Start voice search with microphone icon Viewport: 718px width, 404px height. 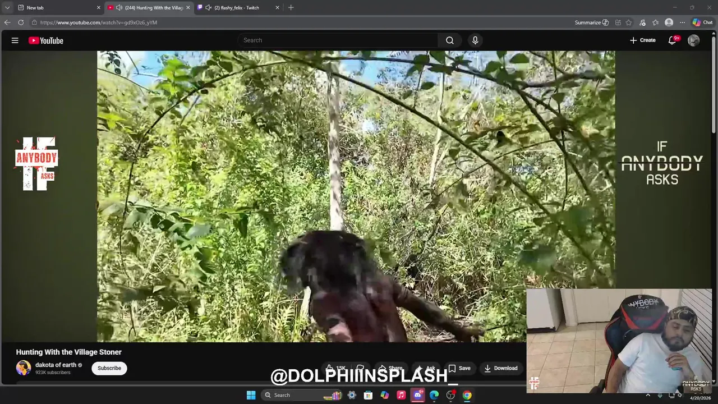point(475,40)
